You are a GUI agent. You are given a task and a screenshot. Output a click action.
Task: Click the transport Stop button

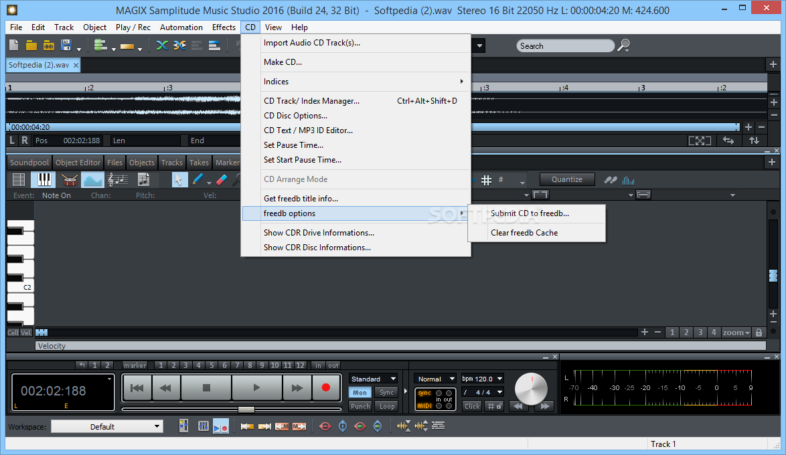click(x=206, y=387)
